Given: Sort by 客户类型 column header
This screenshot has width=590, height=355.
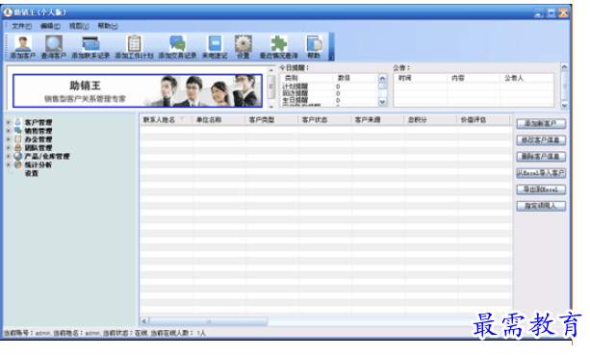Looking at the screenshot, I should [272, 120].
